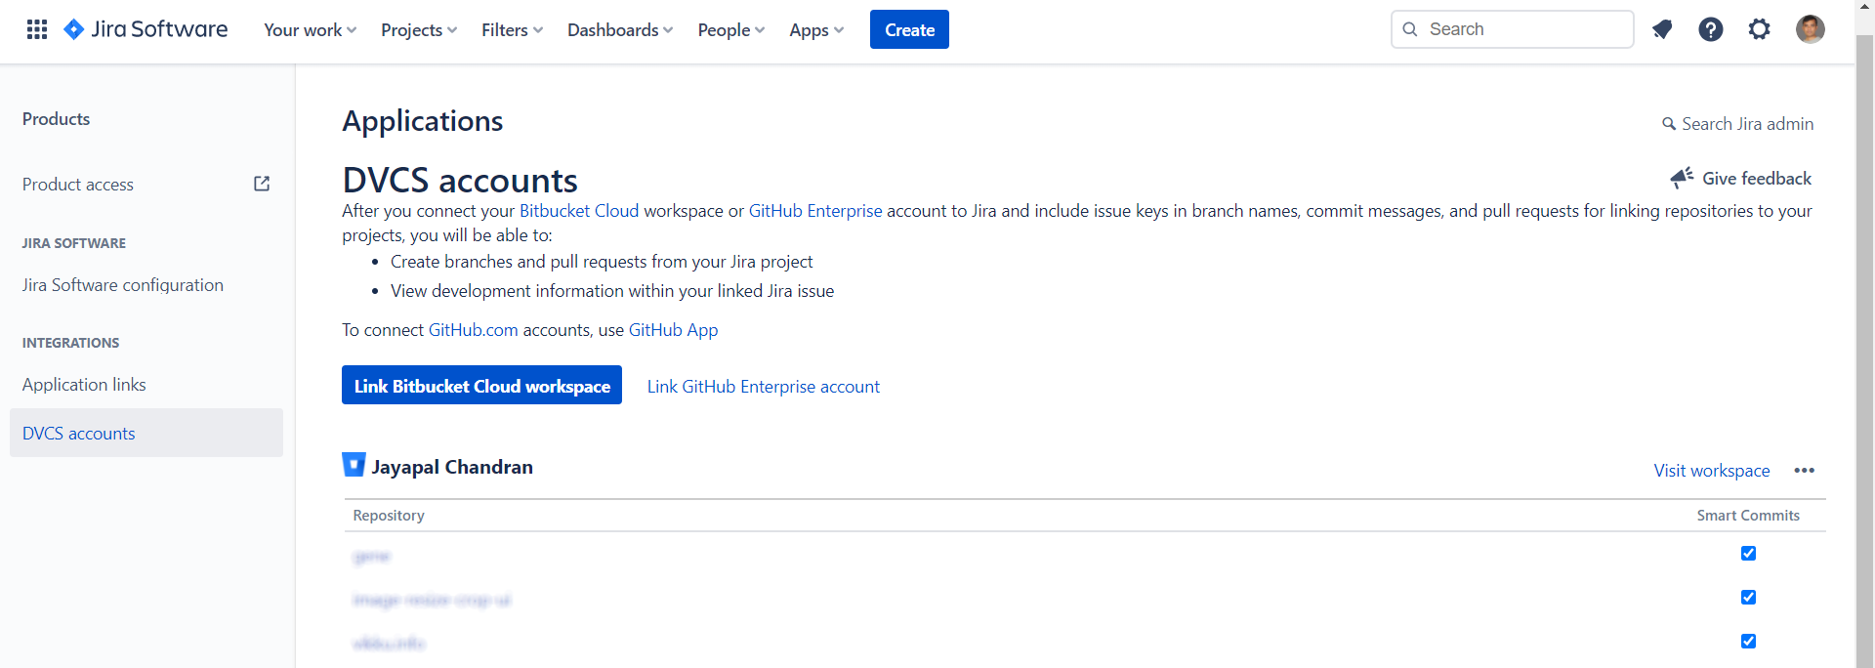Open Product access in sidebar
This screenshot has height=668, width=1875.
(x=78, y=185)
